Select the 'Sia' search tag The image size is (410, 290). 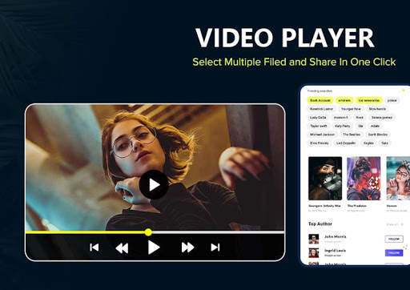360,126
